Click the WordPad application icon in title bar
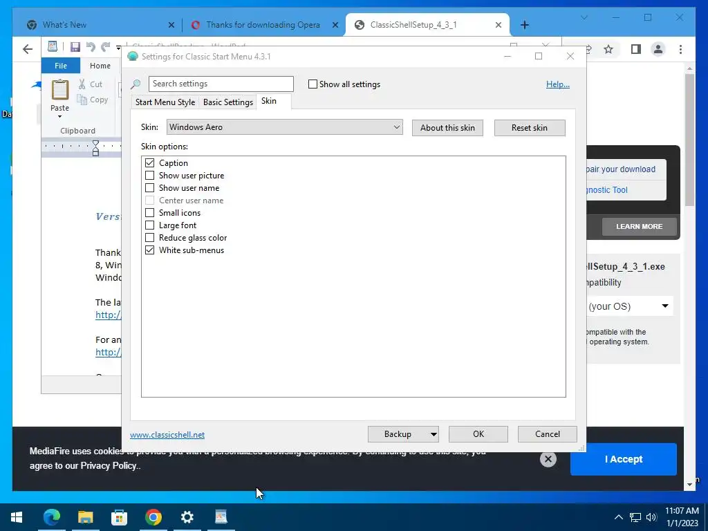Image resolution: width=708 pixels, height=531 pixels. [x=53, y=46]
